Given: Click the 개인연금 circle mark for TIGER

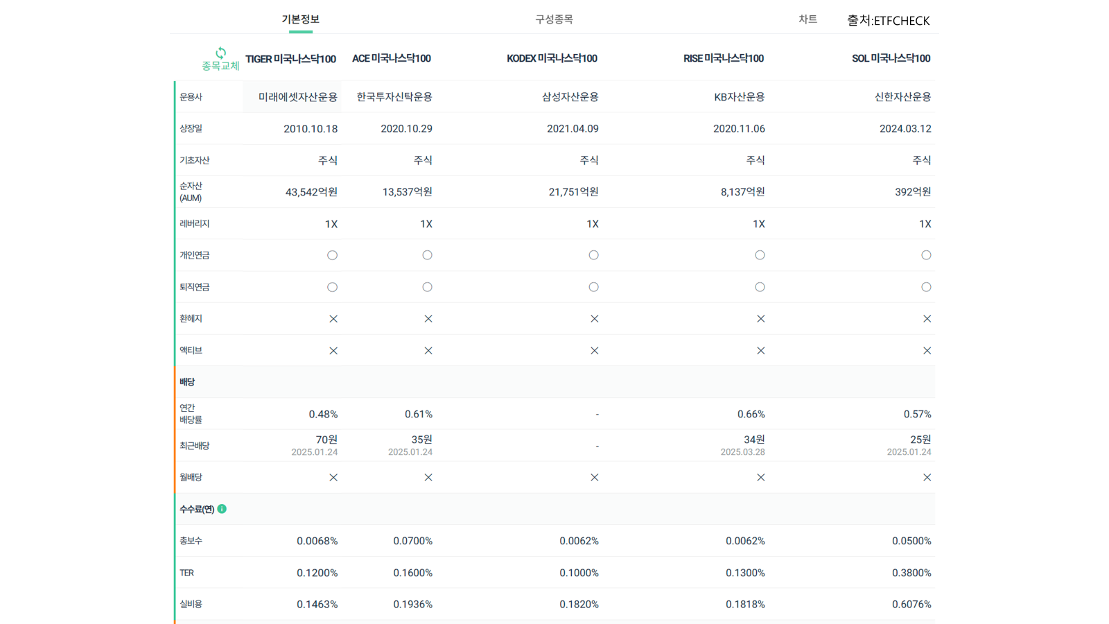Looking at the screenshot, I should point(333,255).
